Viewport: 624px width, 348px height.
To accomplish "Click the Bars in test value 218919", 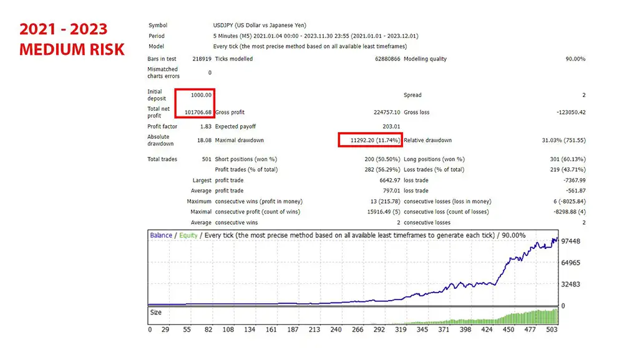I will (201, 59).
